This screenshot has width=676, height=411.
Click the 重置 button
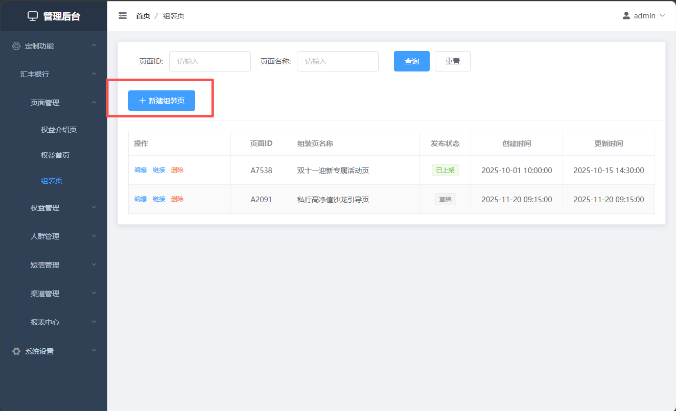point(453,61)
